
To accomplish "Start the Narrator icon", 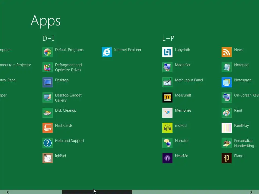I will click(167, 143).
